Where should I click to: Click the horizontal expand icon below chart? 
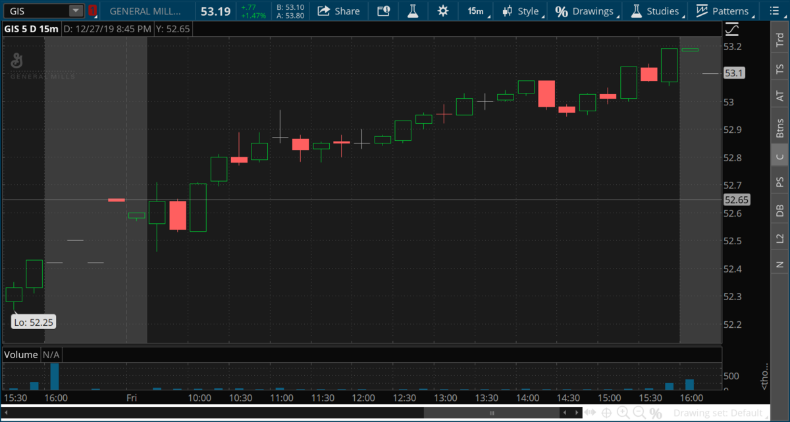point(591,413)
